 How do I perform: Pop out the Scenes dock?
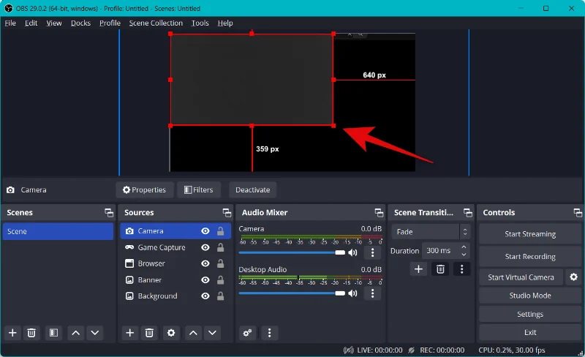(109, 213)
